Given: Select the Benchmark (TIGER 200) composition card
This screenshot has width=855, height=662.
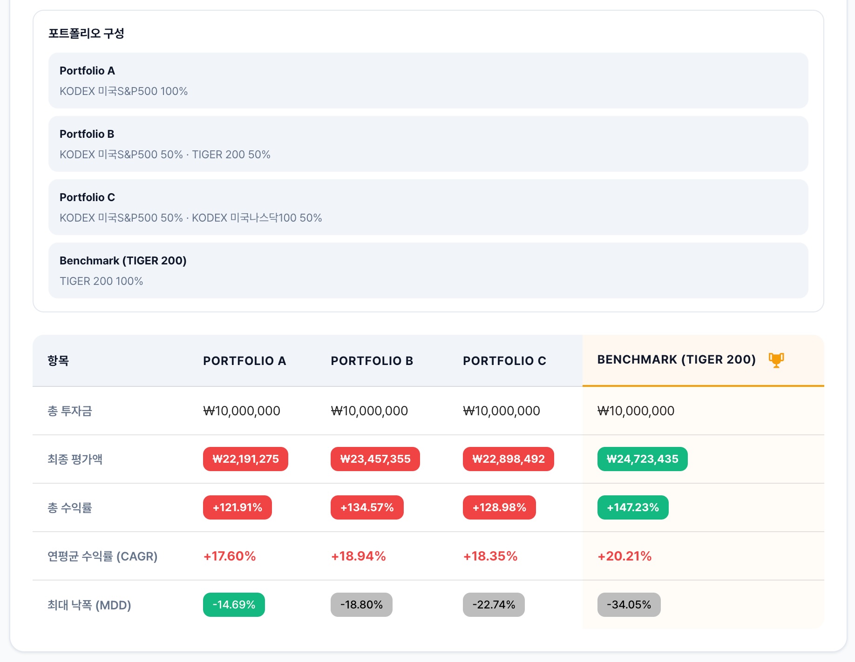Looking at the screenshot, I should (x=427, y=270).
